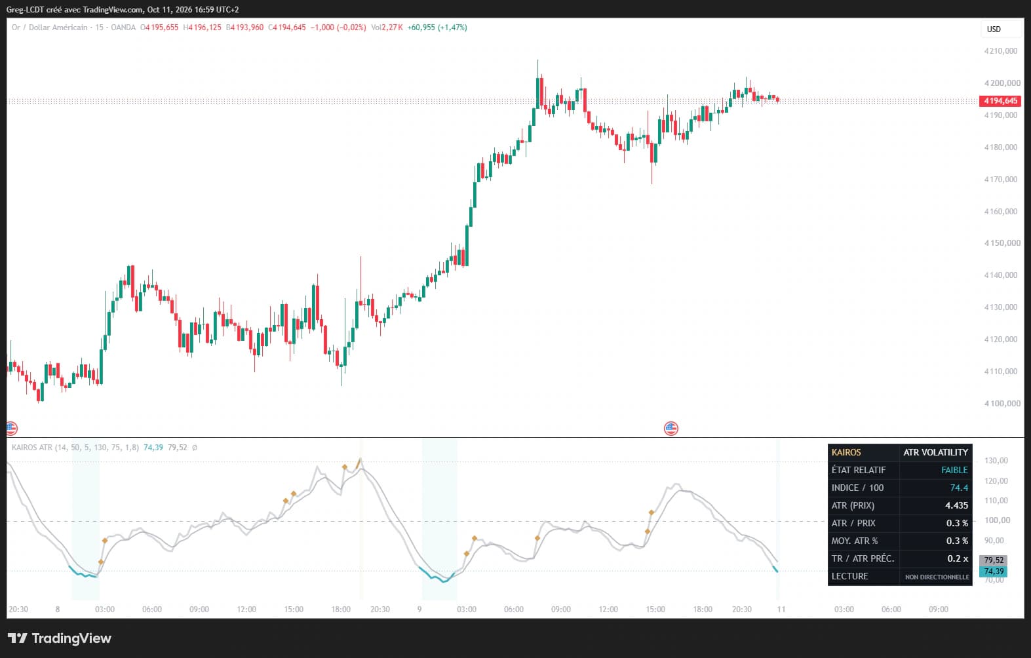
Task: Click the Greg-LCDT créé avec TradingView.com caption
Action: [75, 10]
